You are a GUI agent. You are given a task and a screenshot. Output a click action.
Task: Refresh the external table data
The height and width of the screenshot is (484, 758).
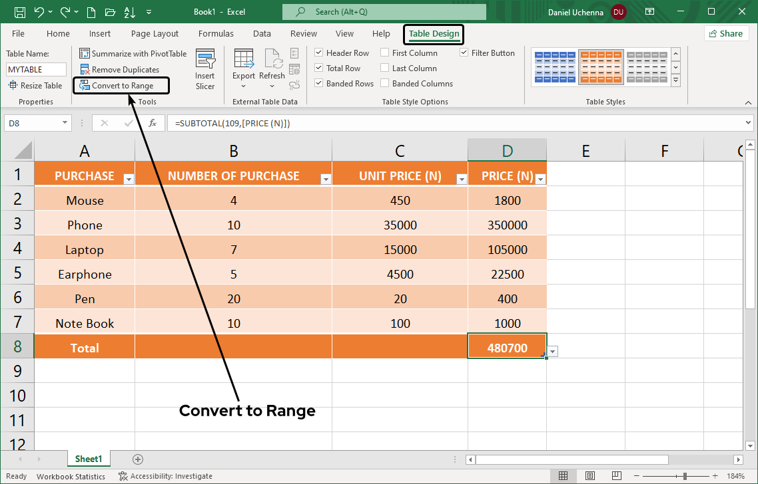(272, 66)
